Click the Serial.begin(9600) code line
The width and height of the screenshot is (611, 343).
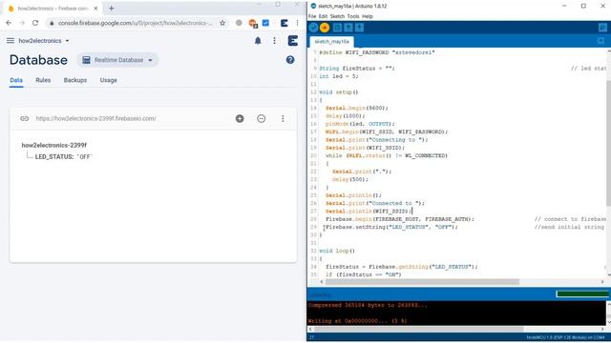coord(357,108)
